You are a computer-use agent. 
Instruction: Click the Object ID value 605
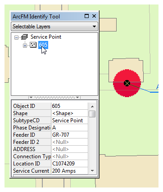pyautogui.click(x=70, y=106)
